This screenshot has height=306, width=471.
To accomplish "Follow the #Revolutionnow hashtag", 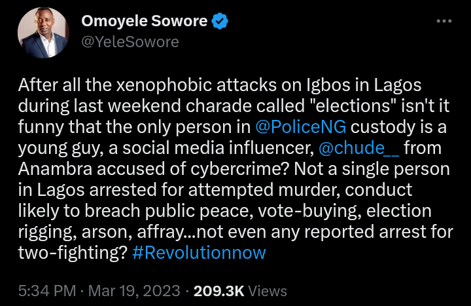I will coord(199,253).
